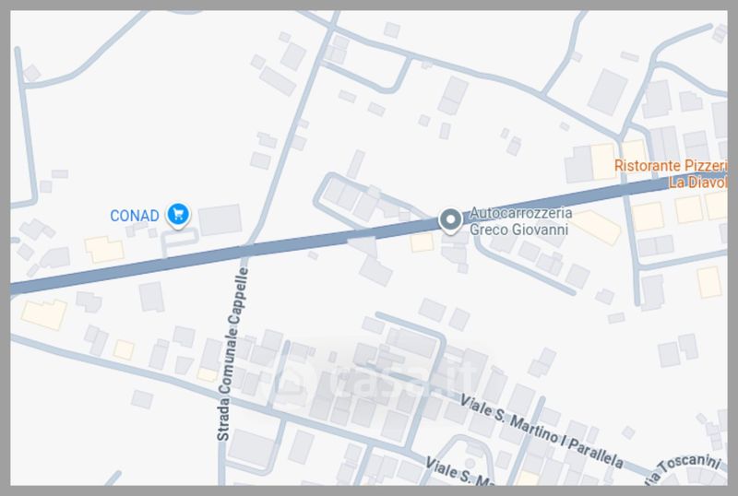Click Strada Comunale Cappelle street name

click(x=232, y=354)
